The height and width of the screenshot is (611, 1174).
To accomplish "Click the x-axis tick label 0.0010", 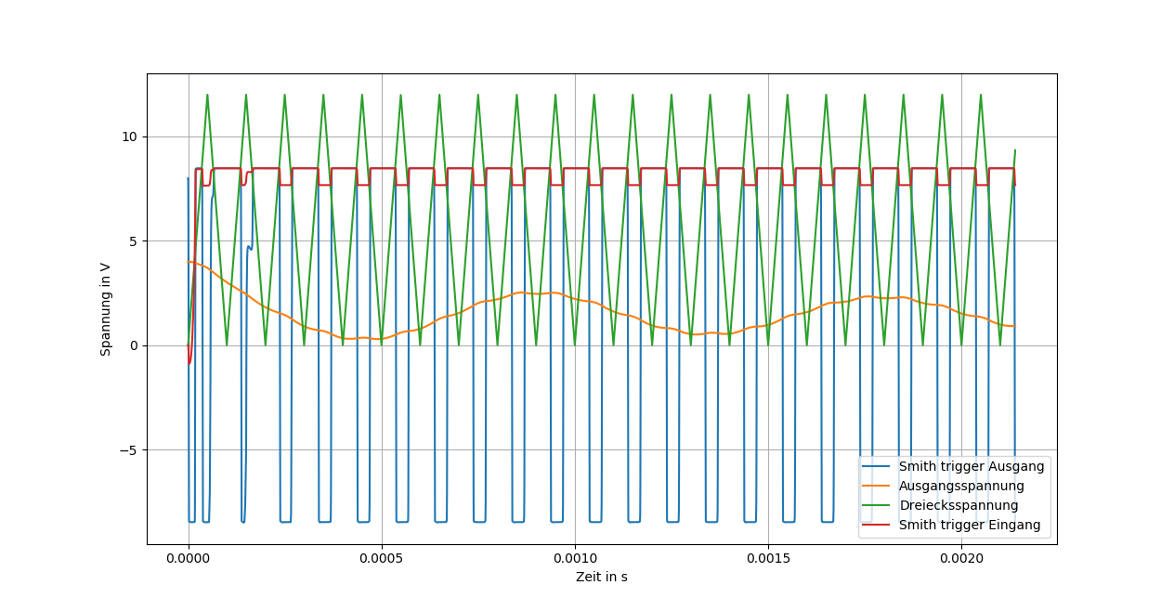I will pos(575,558).
